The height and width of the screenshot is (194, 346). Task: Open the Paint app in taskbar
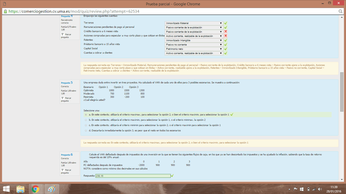coord(51,189)
